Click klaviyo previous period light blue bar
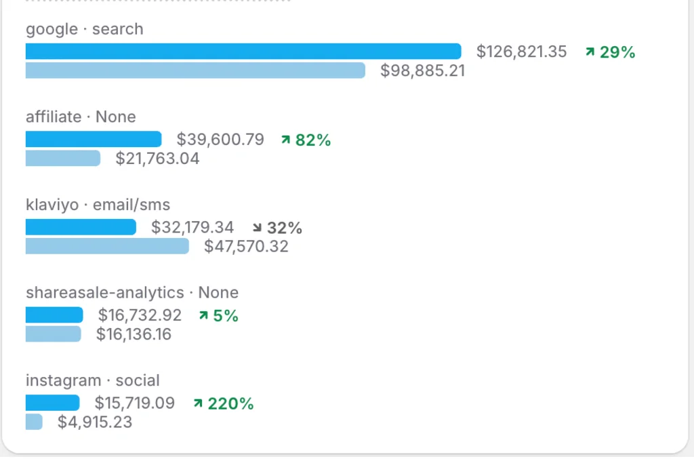 (107, 246)
